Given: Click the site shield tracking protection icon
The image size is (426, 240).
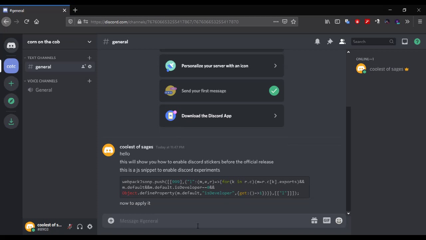Looking at the screenshot, I should click(71, 22).
